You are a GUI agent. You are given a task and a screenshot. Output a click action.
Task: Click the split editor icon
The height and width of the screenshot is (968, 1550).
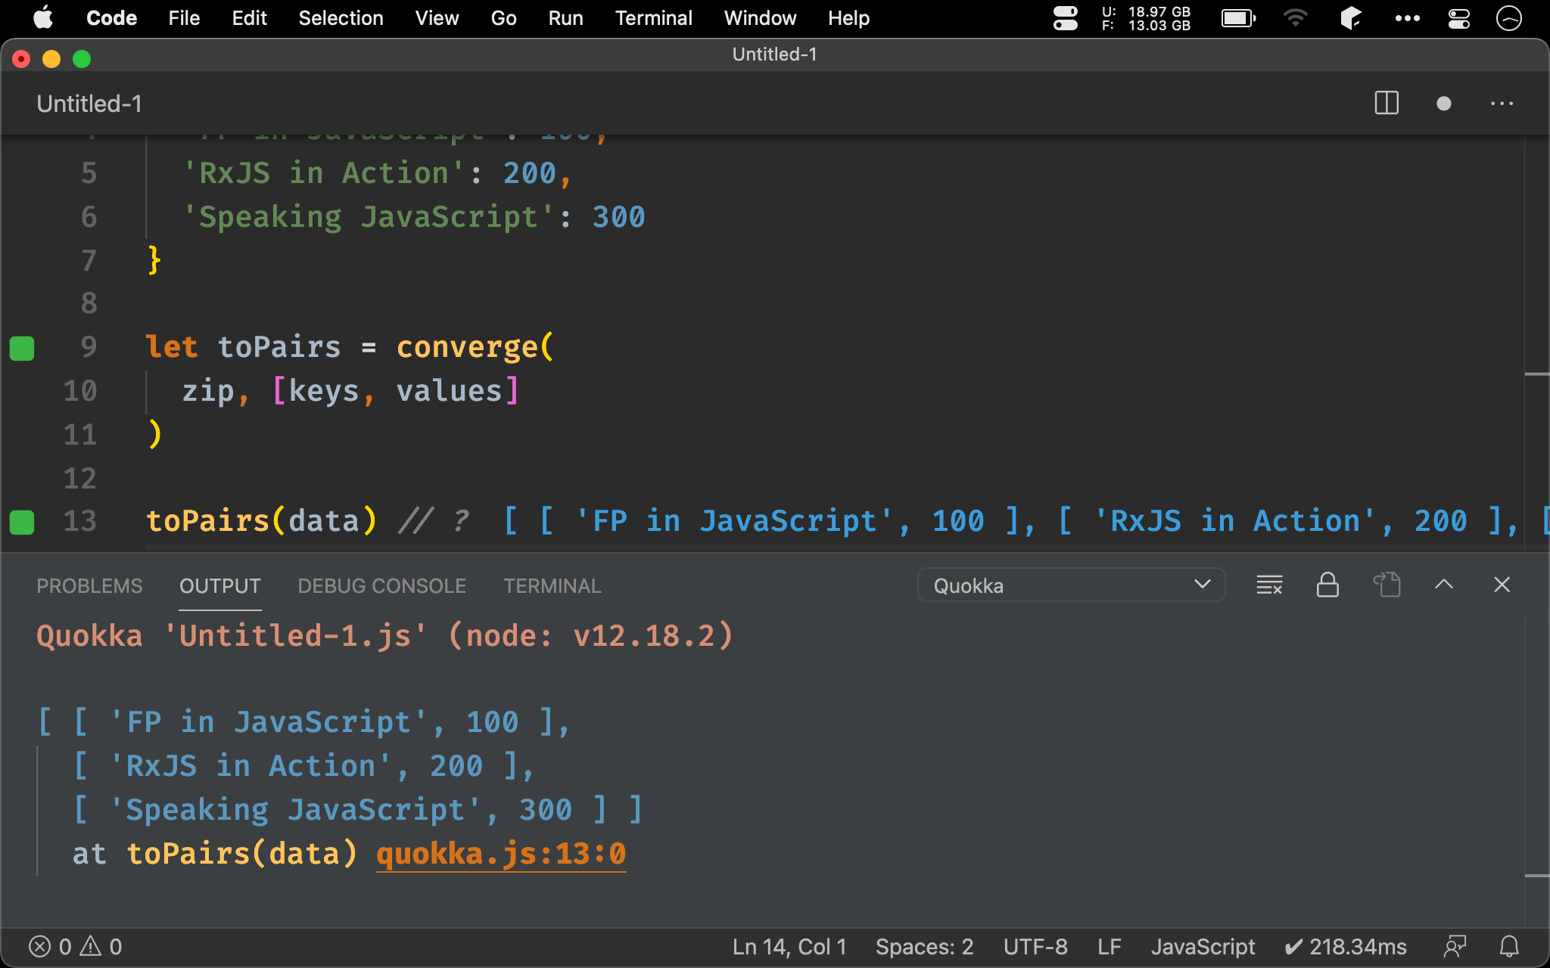click(1387, 104)
